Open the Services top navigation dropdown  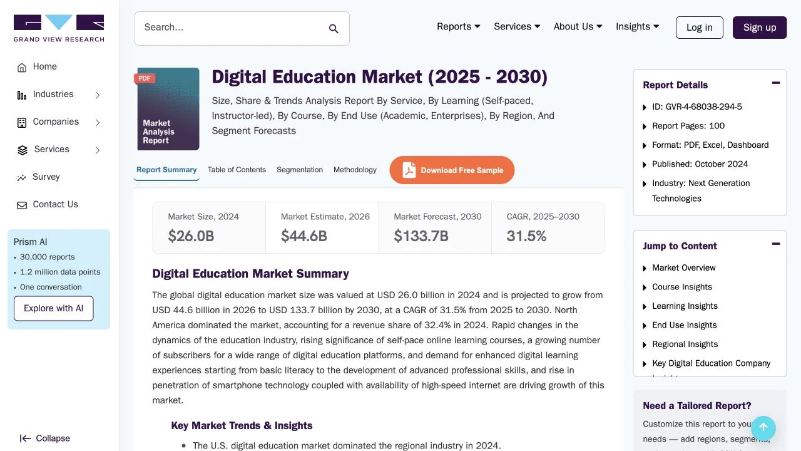click(517, 27)
